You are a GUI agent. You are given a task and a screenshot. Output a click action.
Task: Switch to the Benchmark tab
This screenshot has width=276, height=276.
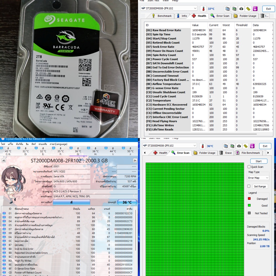click(x=162, y=16)
